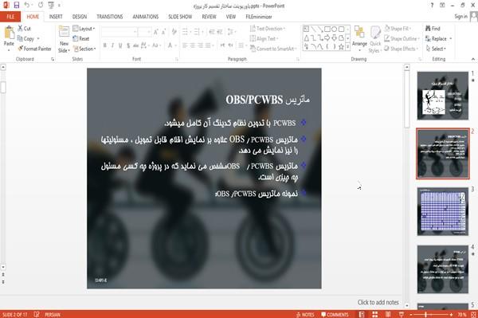The height and width of the screenshot is (318, 478).
Task: Expand the Select dropdown in Editing
Action: coord(436,49)
